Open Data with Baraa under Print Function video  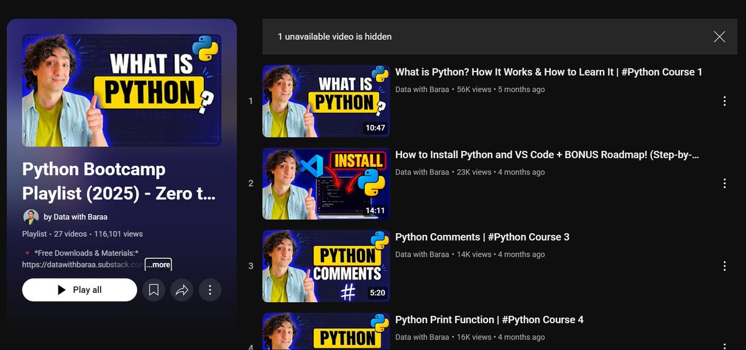tap(422, 337)
